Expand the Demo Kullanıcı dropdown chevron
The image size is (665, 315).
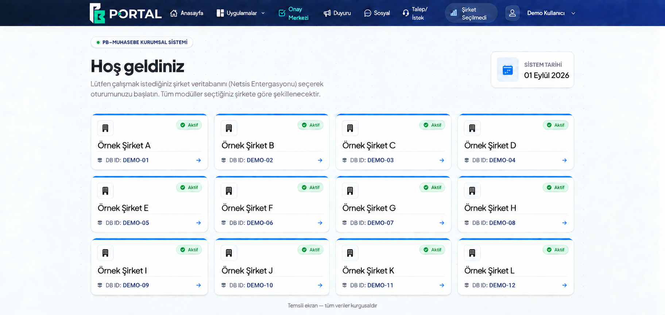[x=573, y=13]
